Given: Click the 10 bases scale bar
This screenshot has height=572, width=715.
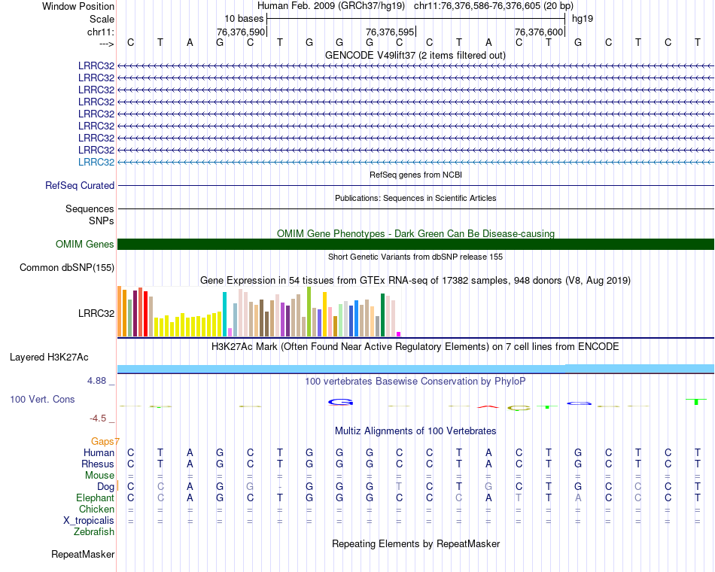Looking at the screenshot, I should 415,17.
